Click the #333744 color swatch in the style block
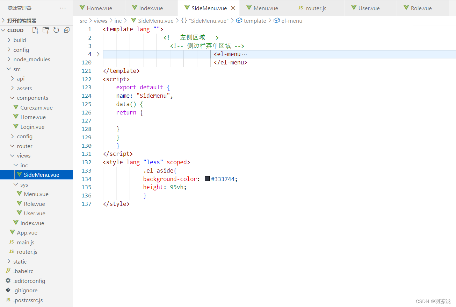456x307 pixels. pyautogui.click(x=207, y=179)
